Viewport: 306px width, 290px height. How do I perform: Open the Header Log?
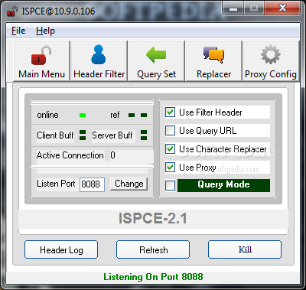(61, 249)
